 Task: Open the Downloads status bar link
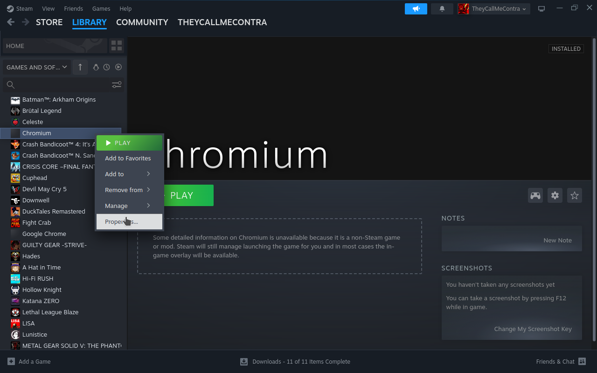click(x=295, y=361)
